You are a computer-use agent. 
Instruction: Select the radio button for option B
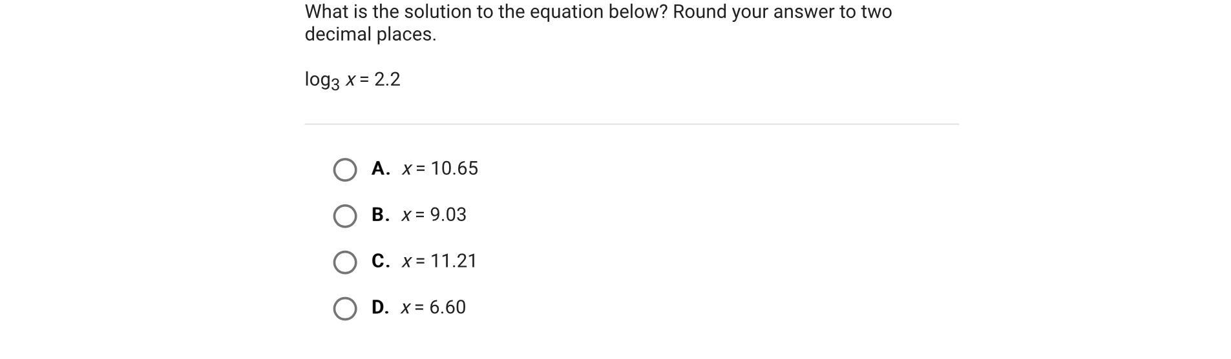(344, 216)
